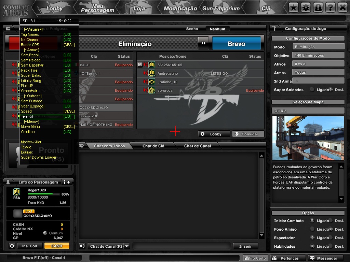Viewport: 350px width, 262px height.
Task: Click the master M badge for 561256165165
Action: point(140,65)
